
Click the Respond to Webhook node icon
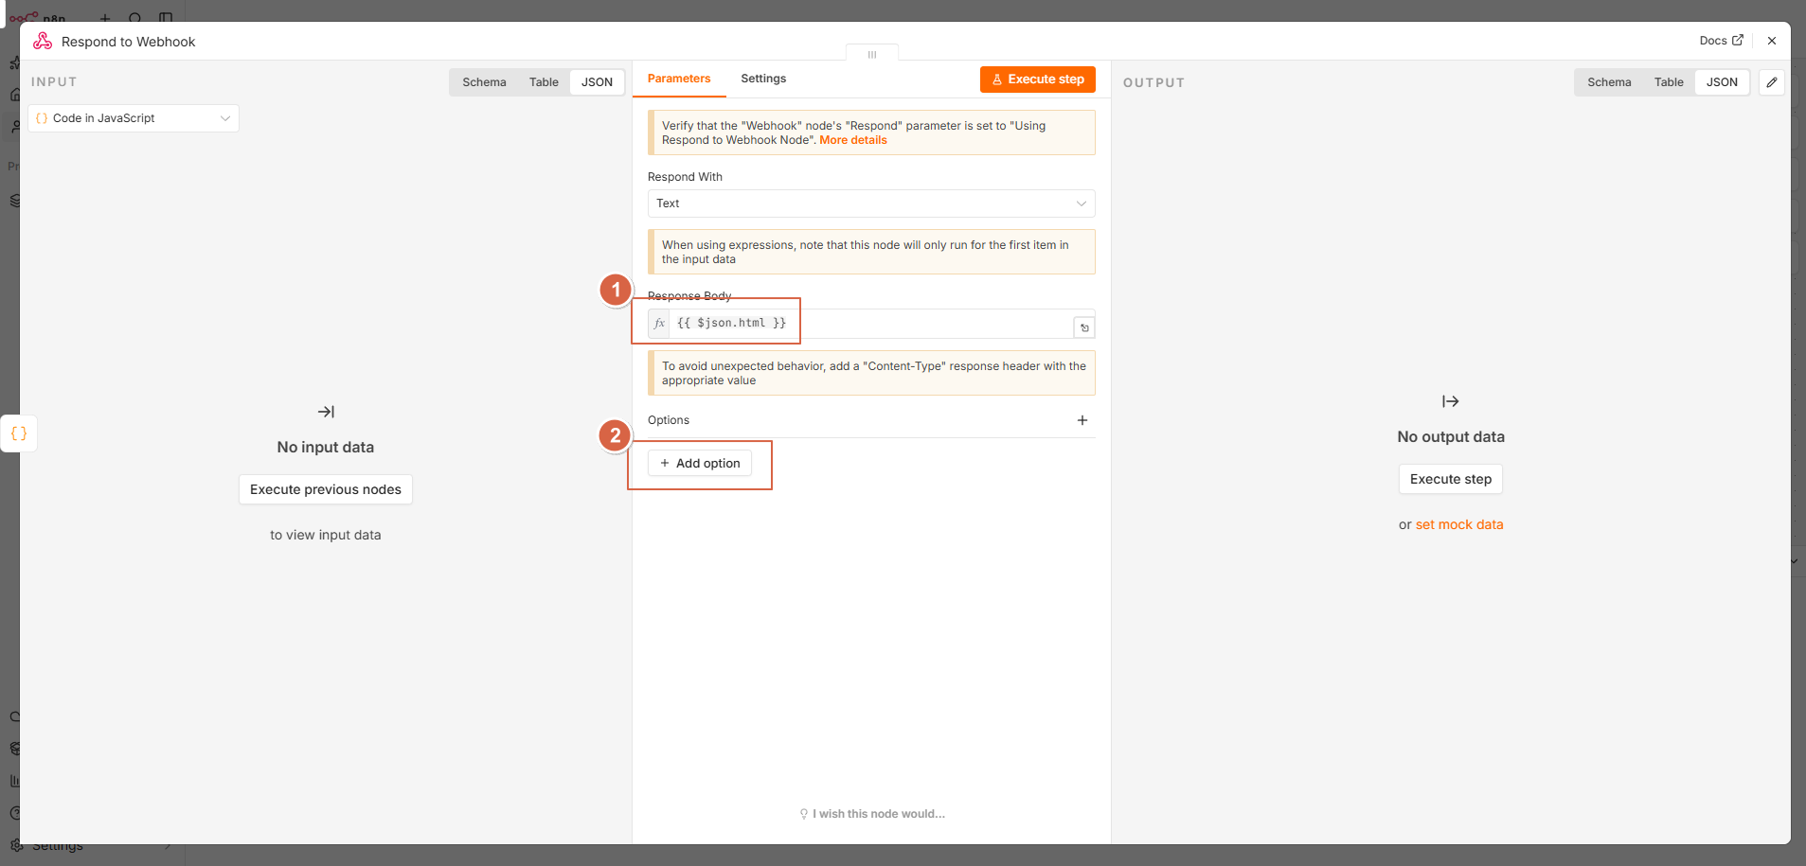(x=43, y=41)
